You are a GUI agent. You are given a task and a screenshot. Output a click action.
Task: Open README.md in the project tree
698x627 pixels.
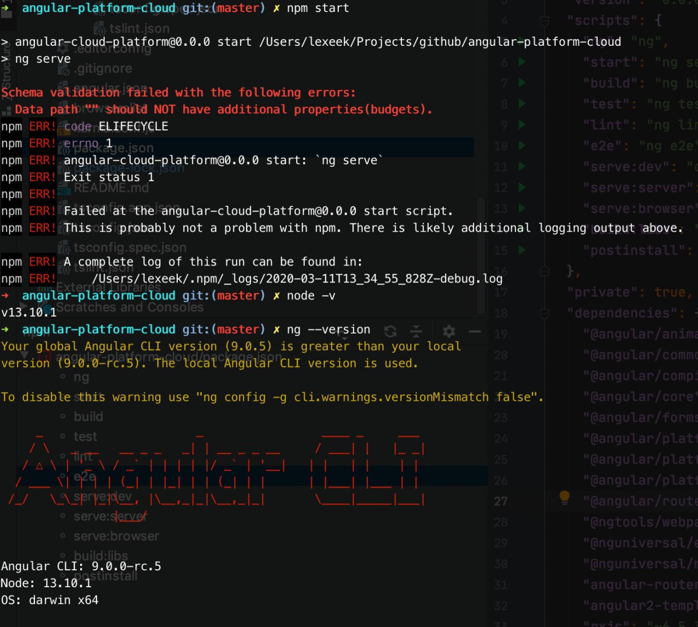[111, 188]
